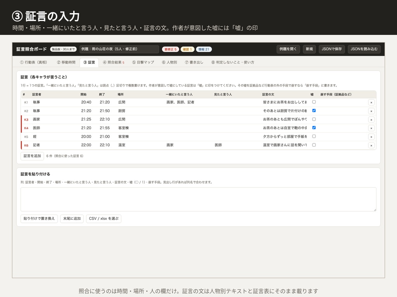397x297 pixels.
Task: Edit place cell 厨房 in row K2
Action: [x=140, y=111]
